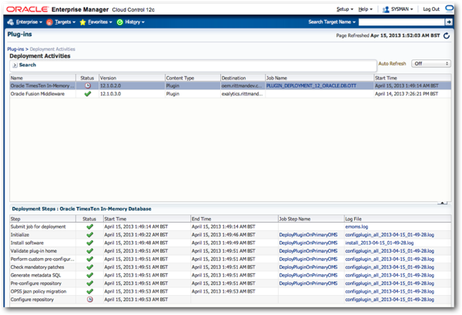462x315 pixels.
Task: Open the PLUGIN_DEPLOYMENT_12_ORACLE.DB.OTT job link
Action: 311,85
